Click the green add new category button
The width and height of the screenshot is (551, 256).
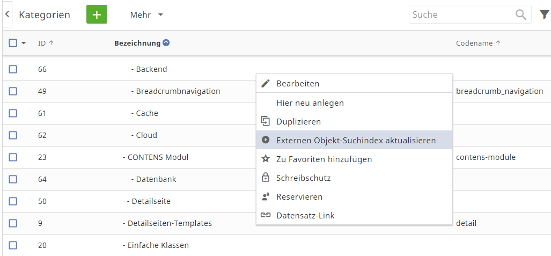coord(97,14)
